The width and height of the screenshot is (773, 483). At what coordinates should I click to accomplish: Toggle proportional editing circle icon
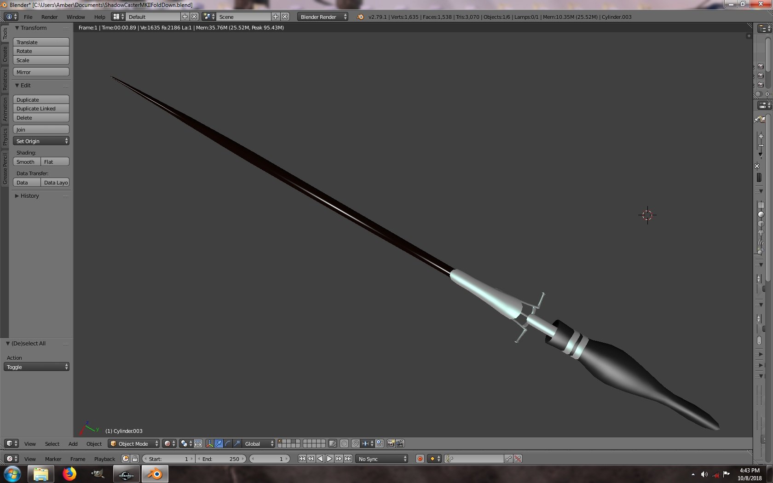[344, 443]
